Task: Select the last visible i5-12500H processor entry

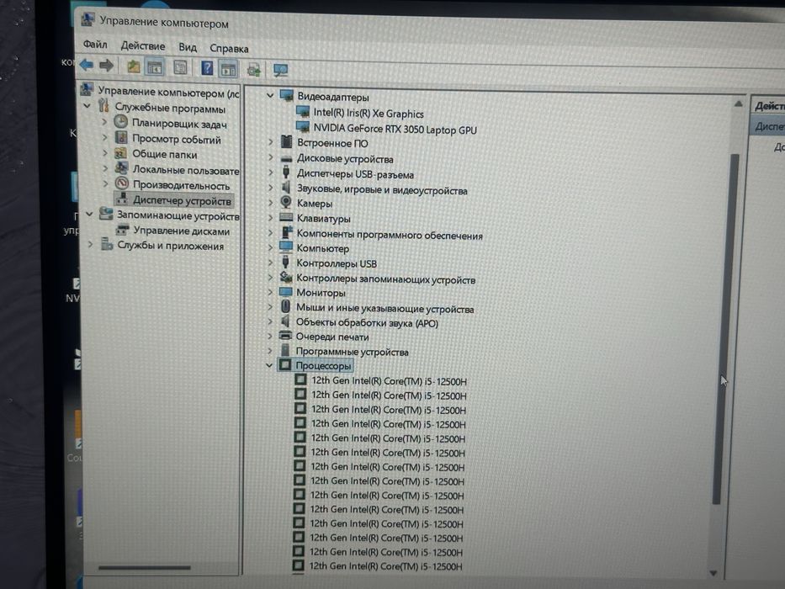Action: (x=386, y=566)
